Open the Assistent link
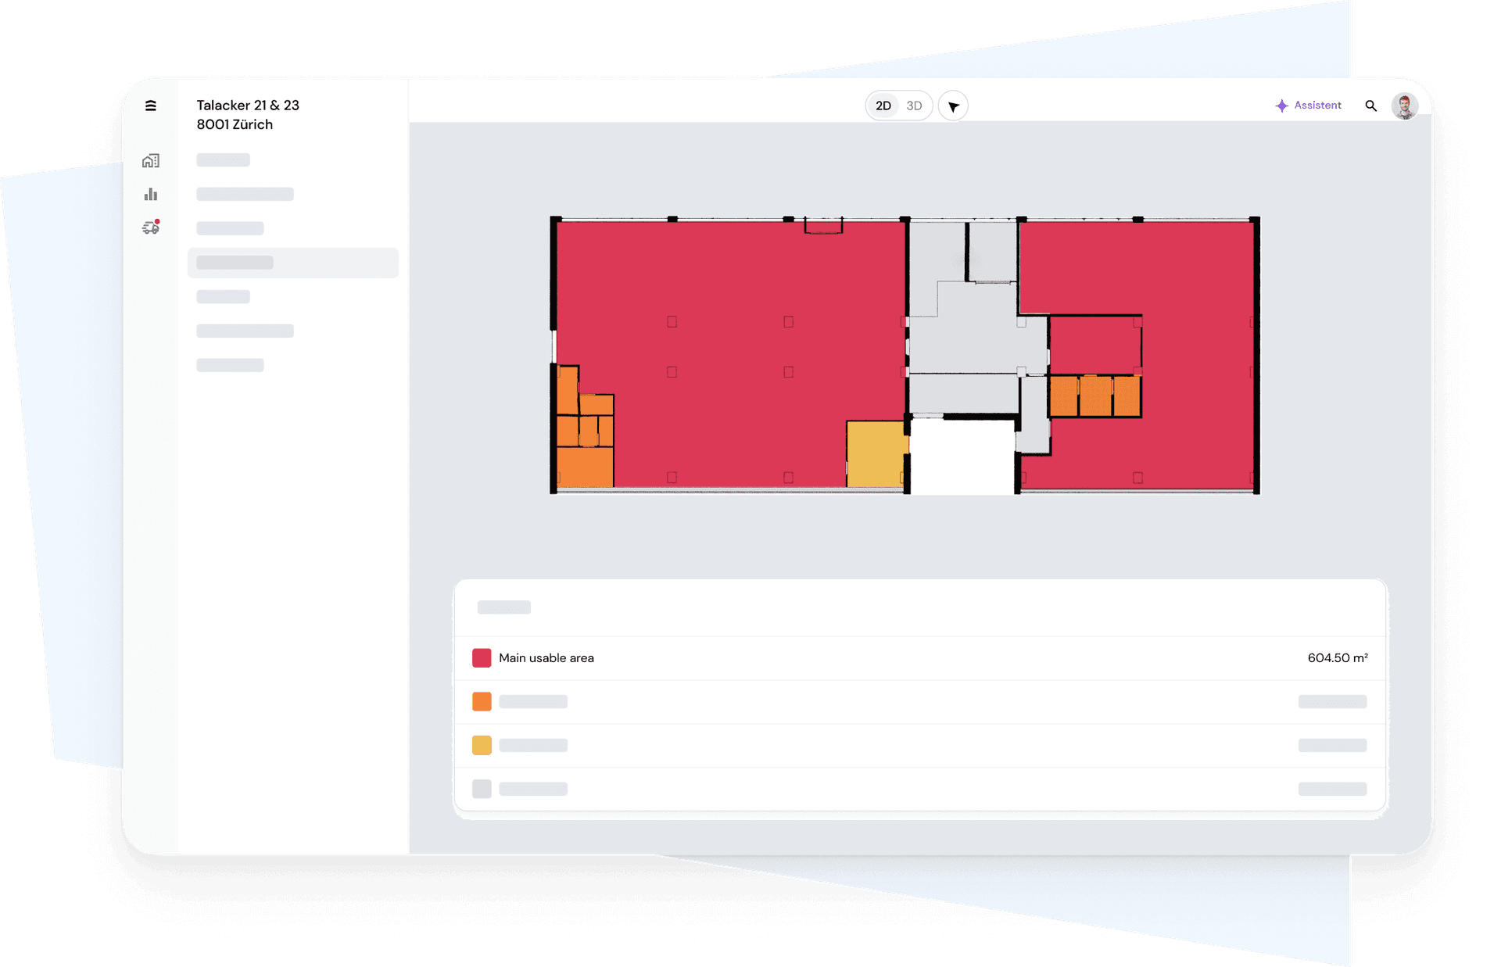Screen dimensions: 1501x967 pos(1317,105)
